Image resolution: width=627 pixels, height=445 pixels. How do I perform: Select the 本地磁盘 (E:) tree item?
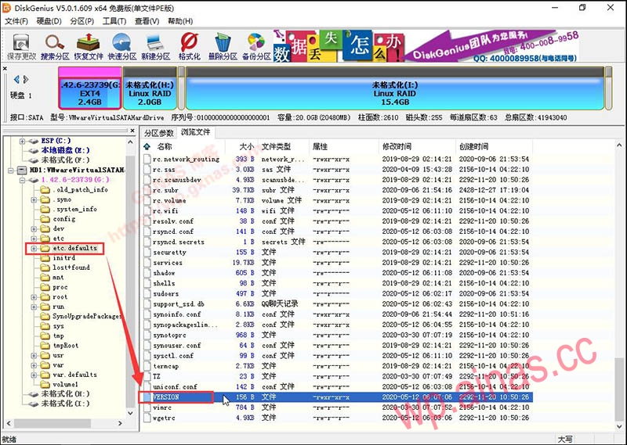click(x=65, y=150)
